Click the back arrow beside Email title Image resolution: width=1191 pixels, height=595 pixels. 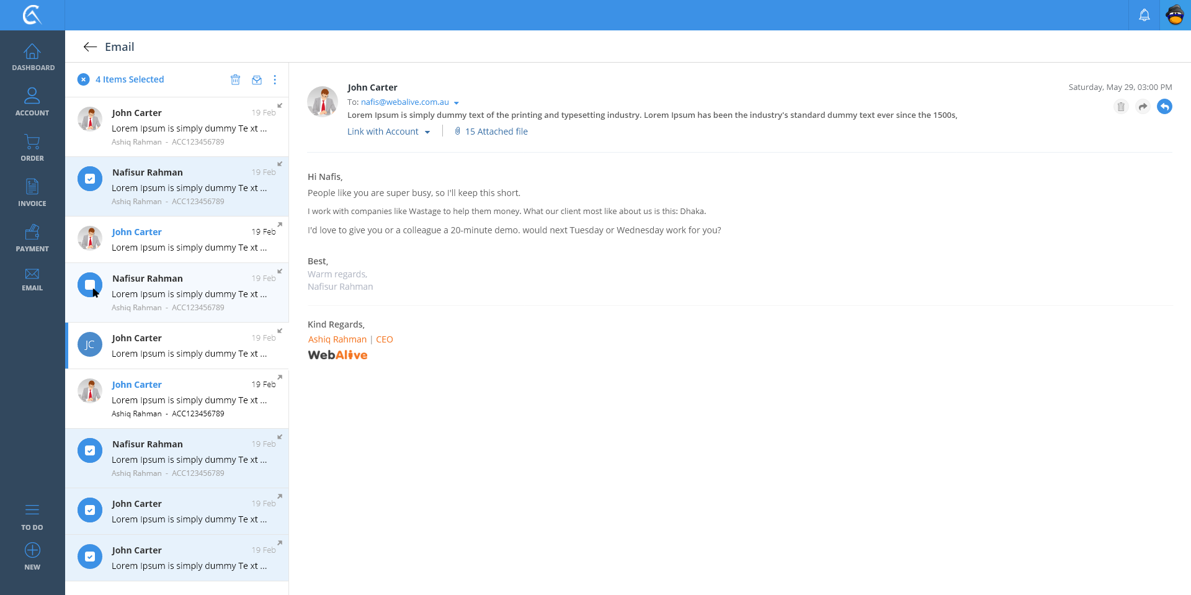pyautogui.click(x=90, y=47)
